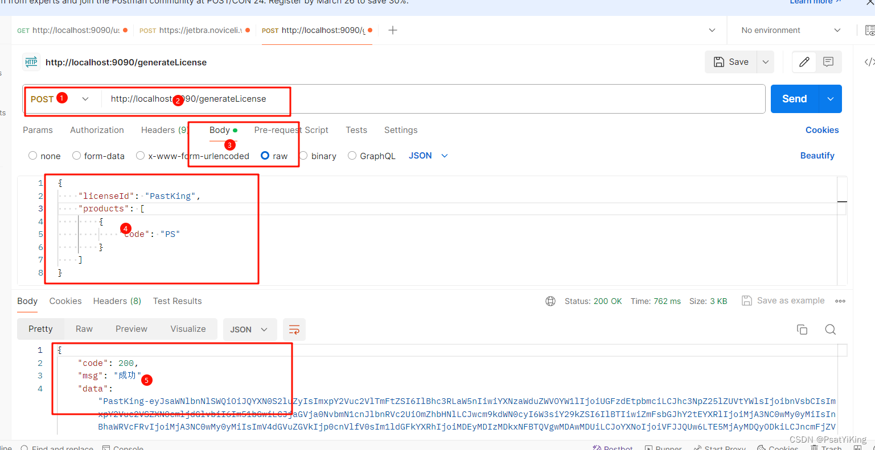Click the Send button

[794, 98]
